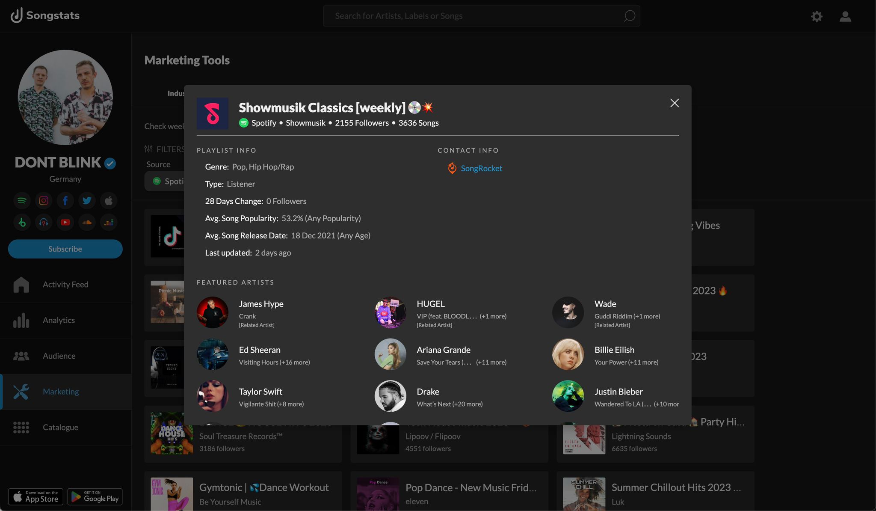
Task: Click the SongRocket flame icon
Action: coord(452,168)
